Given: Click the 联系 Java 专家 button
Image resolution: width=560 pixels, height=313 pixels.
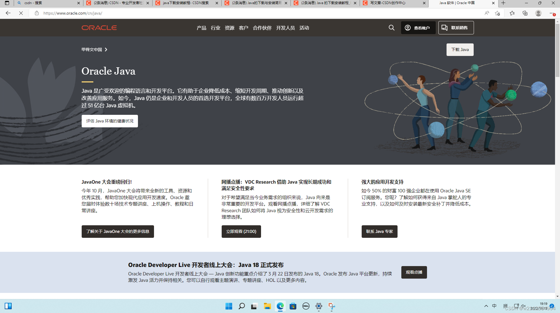Looking at the screenshot, I should pos(379,231).
